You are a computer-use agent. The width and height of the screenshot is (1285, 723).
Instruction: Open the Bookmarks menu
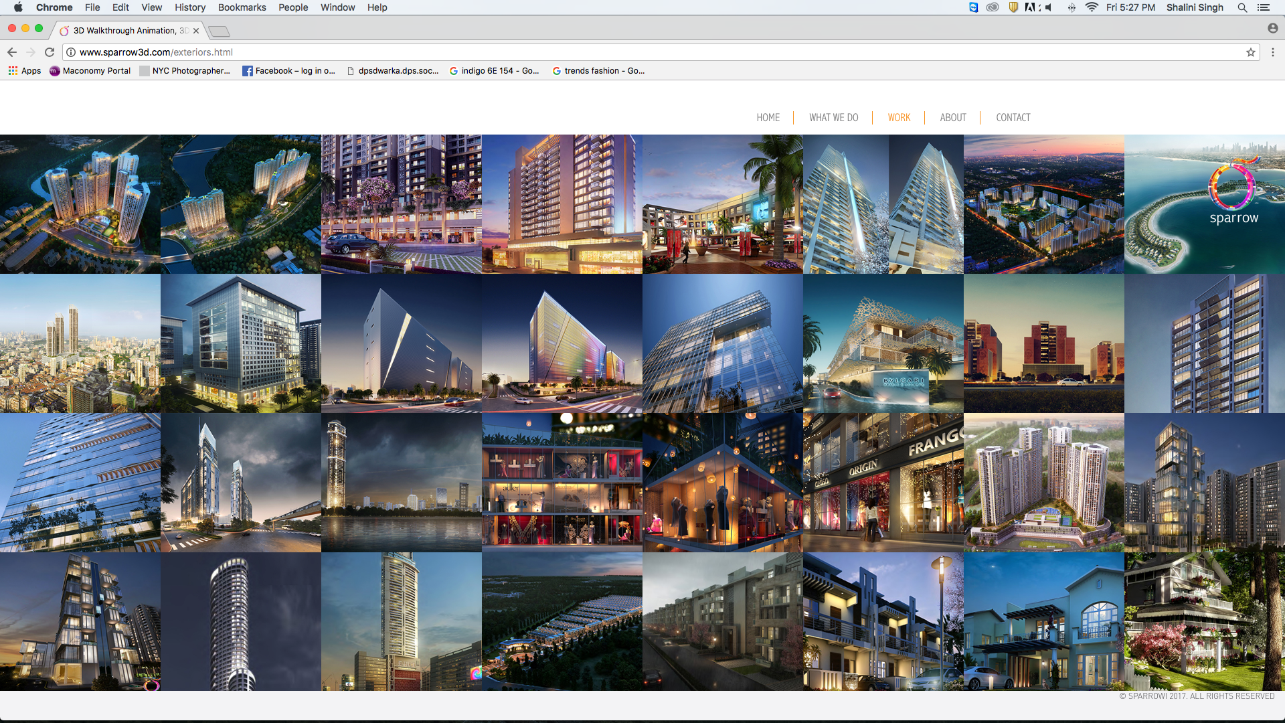pyautogui.click(x=242, y=7)
